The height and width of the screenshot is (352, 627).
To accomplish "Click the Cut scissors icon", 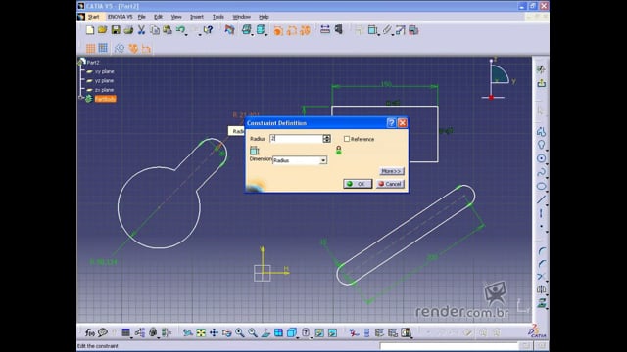I will tap(141, 30).
